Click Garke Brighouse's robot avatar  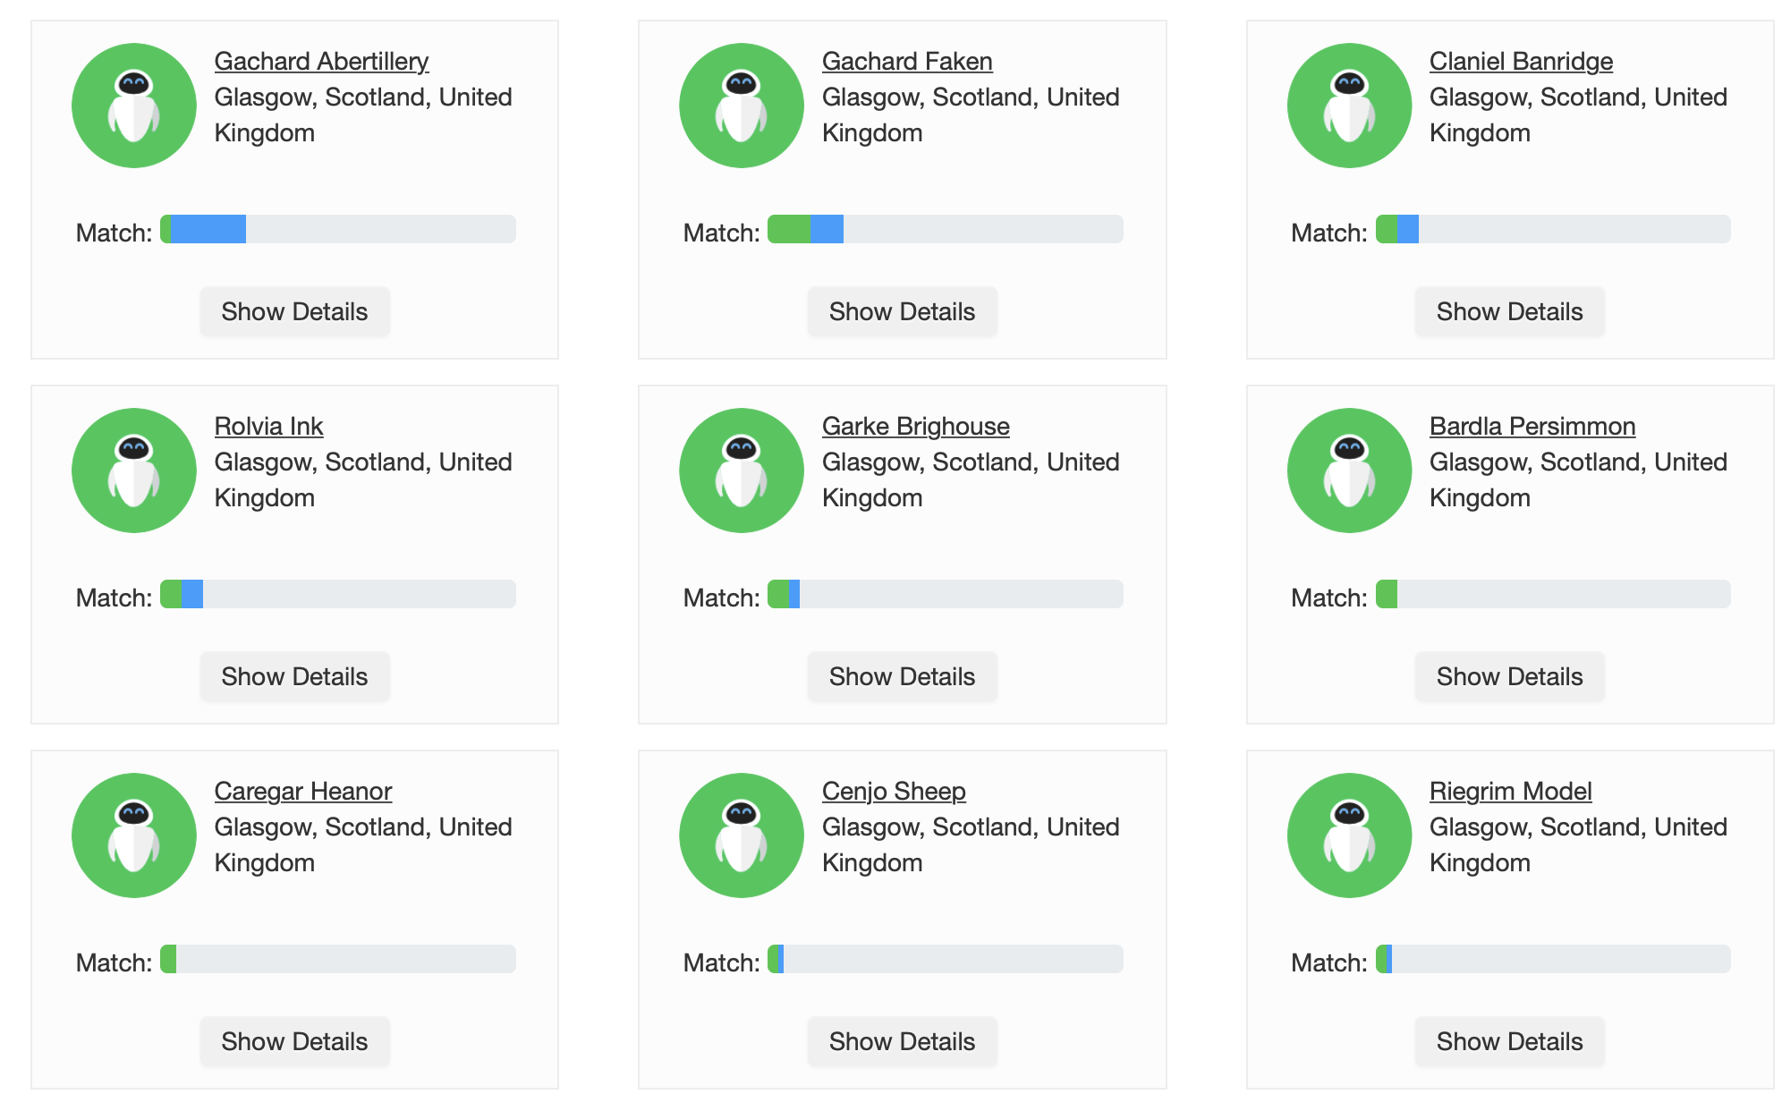[x=742, y=471]
